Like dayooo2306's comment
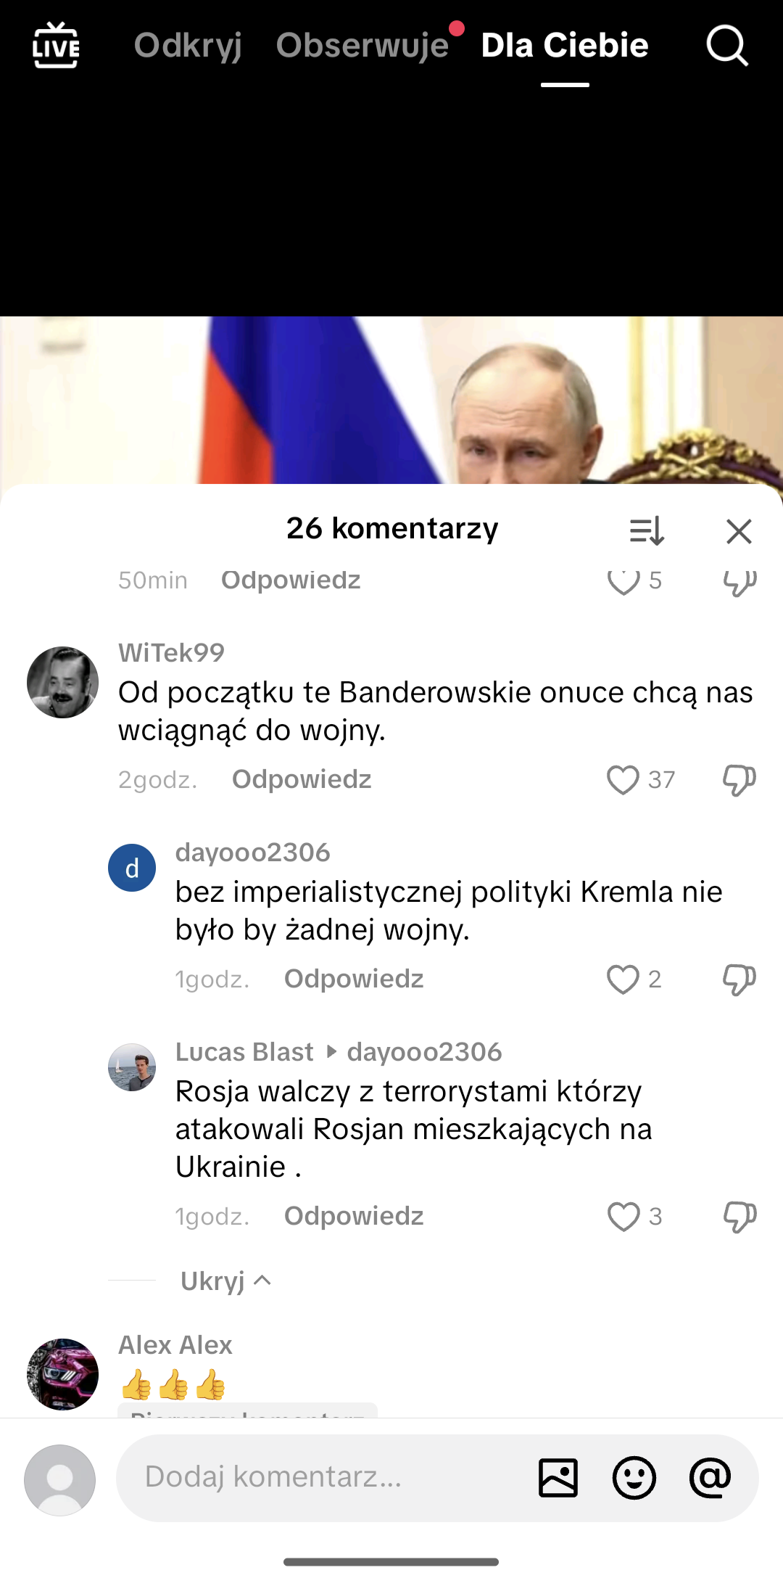Screen dimensions: 783x1586 pos(623,979)
